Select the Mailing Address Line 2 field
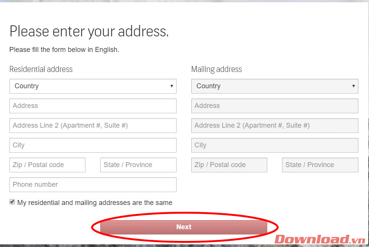The width and height of the screenshot is (369, 247). (274, 125)
